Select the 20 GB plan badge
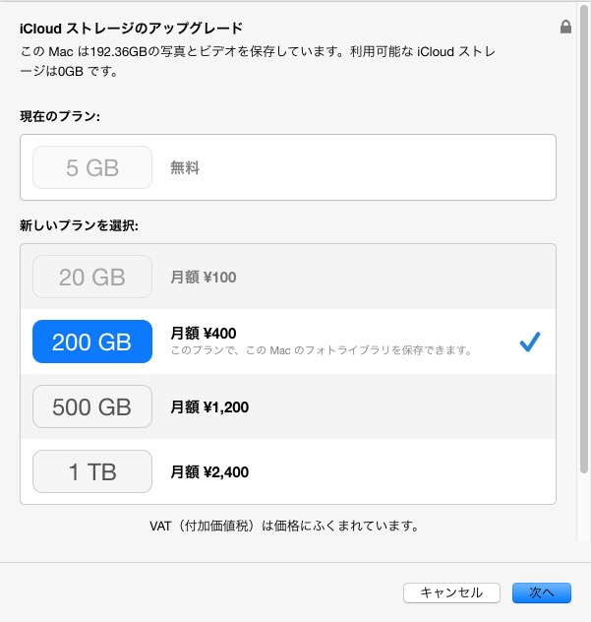Image resolution: width=591 pixels, height=622 pixels. tap(92, 278)
